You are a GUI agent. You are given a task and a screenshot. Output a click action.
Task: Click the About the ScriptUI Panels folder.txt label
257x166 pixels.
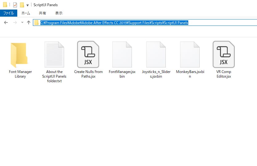pos(54,76)
